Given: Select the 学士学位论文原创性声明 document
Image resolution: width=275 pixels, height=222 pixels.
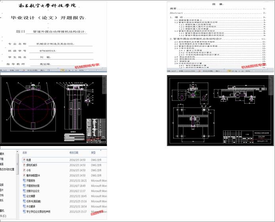Looking at the screenshot, I should 38,212.
